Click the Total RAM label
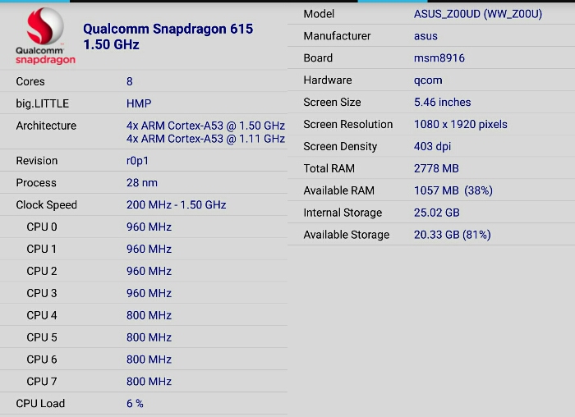The width and height of the screenshot is (575, 417). coord(329,168)
